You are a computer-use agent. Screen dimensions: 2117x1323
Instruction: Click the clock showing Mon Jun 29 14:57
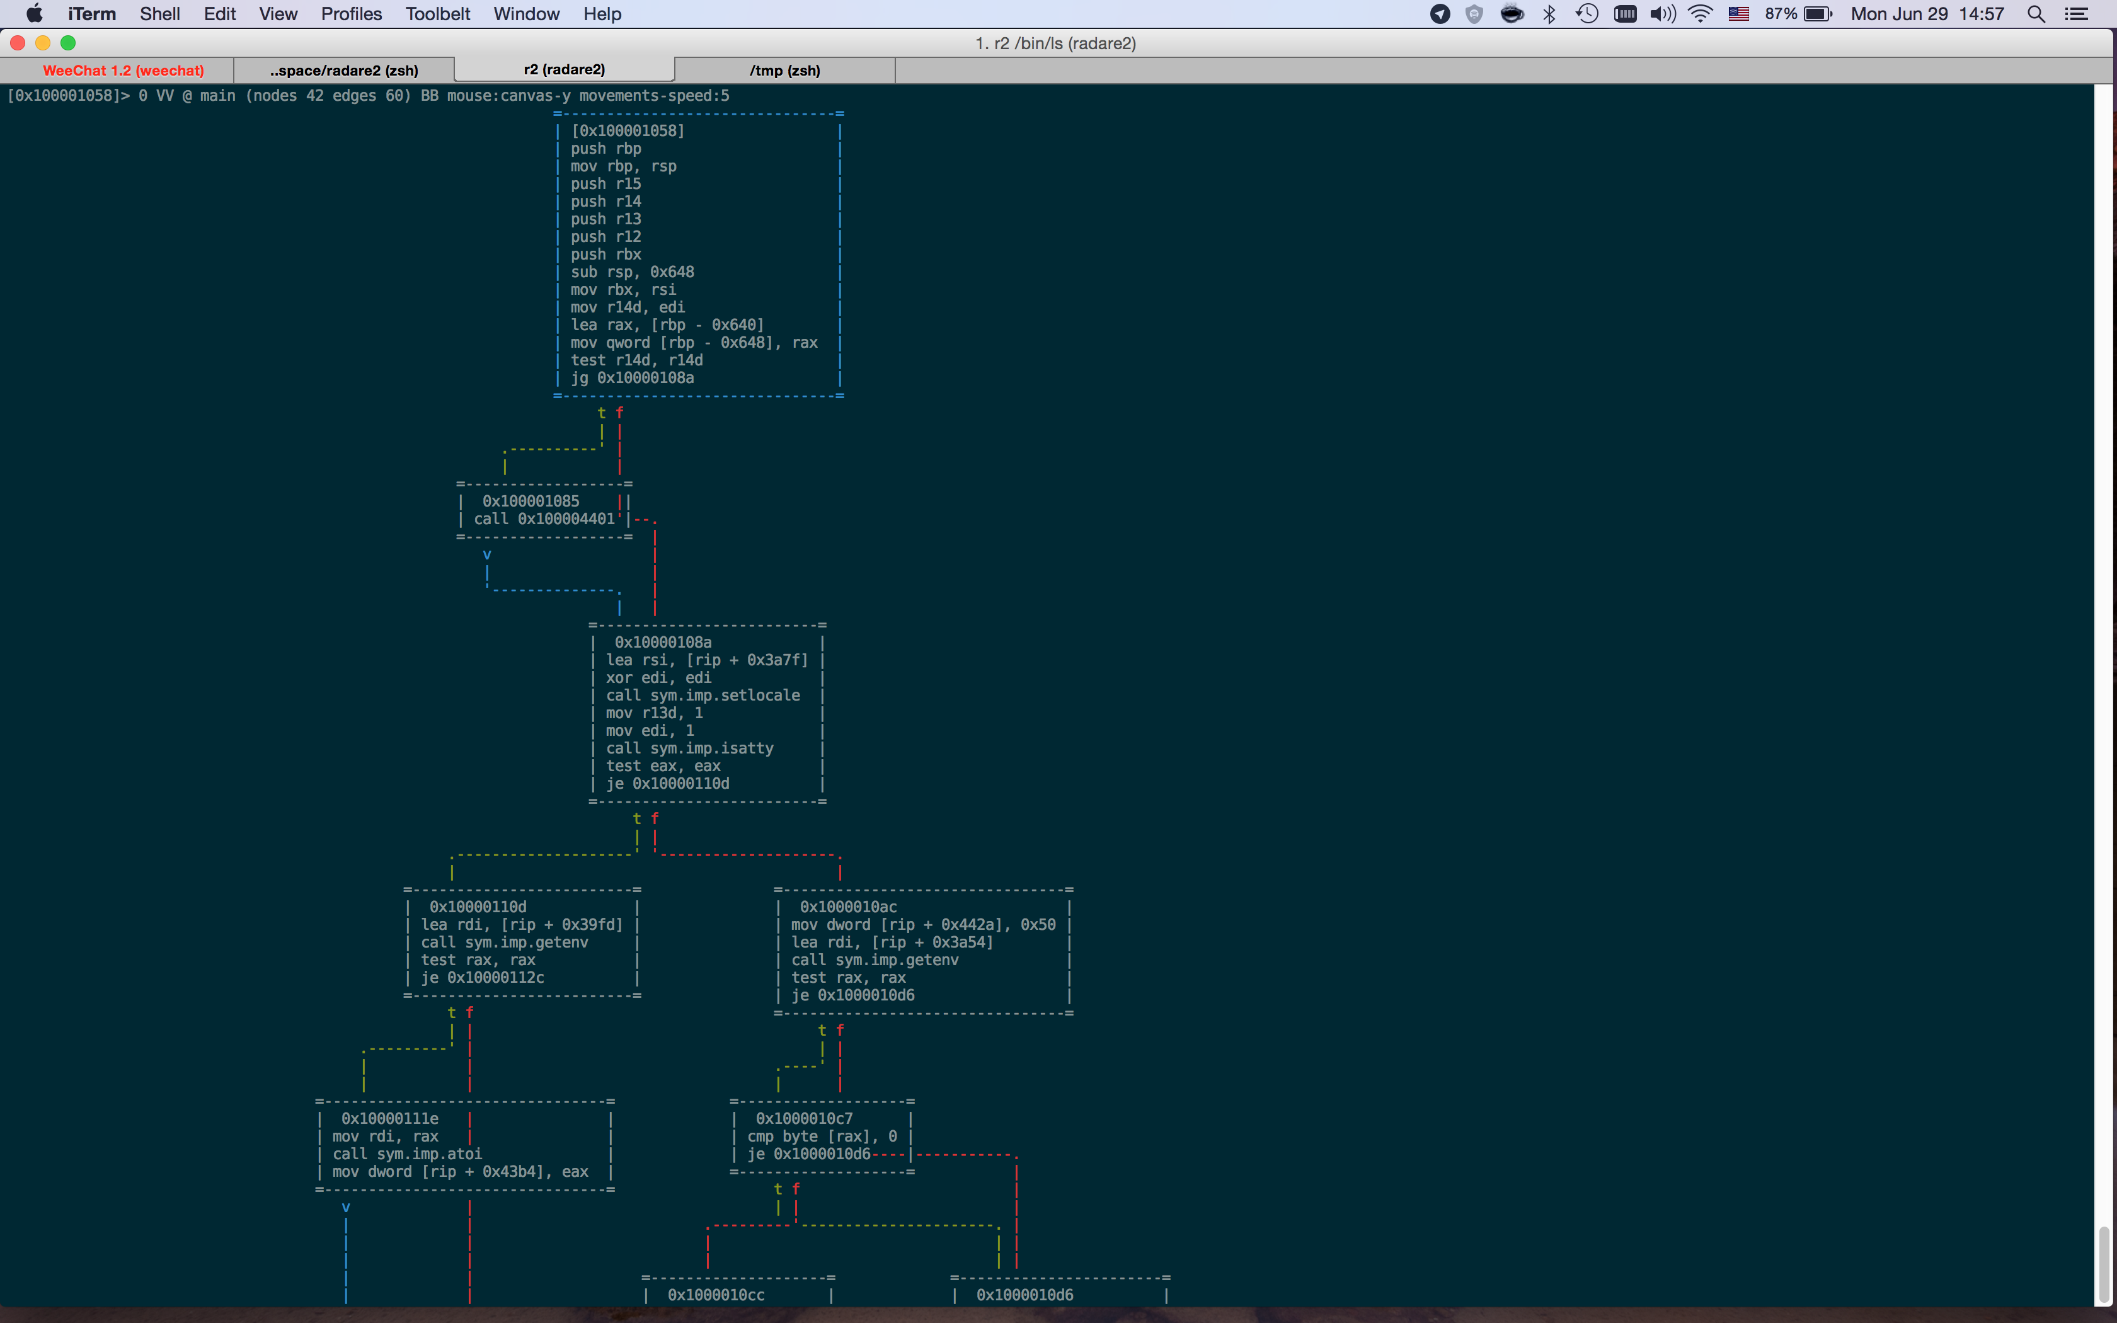[x=1927, y=14]
